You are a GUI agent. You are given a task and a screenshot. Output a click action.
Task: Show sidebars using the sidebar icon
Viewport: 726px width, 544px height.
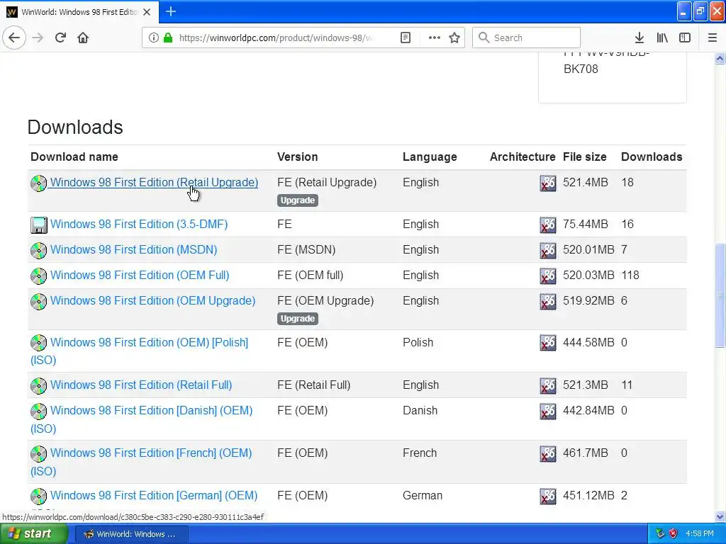click(685, 38)
